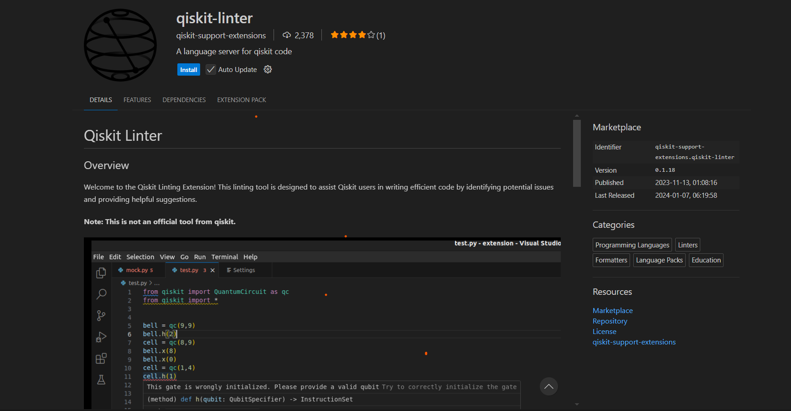The width and height of the screenshot is (791, 411).
Task: Click the mock.py tab in the screenshot
Action: click(138, 270)
